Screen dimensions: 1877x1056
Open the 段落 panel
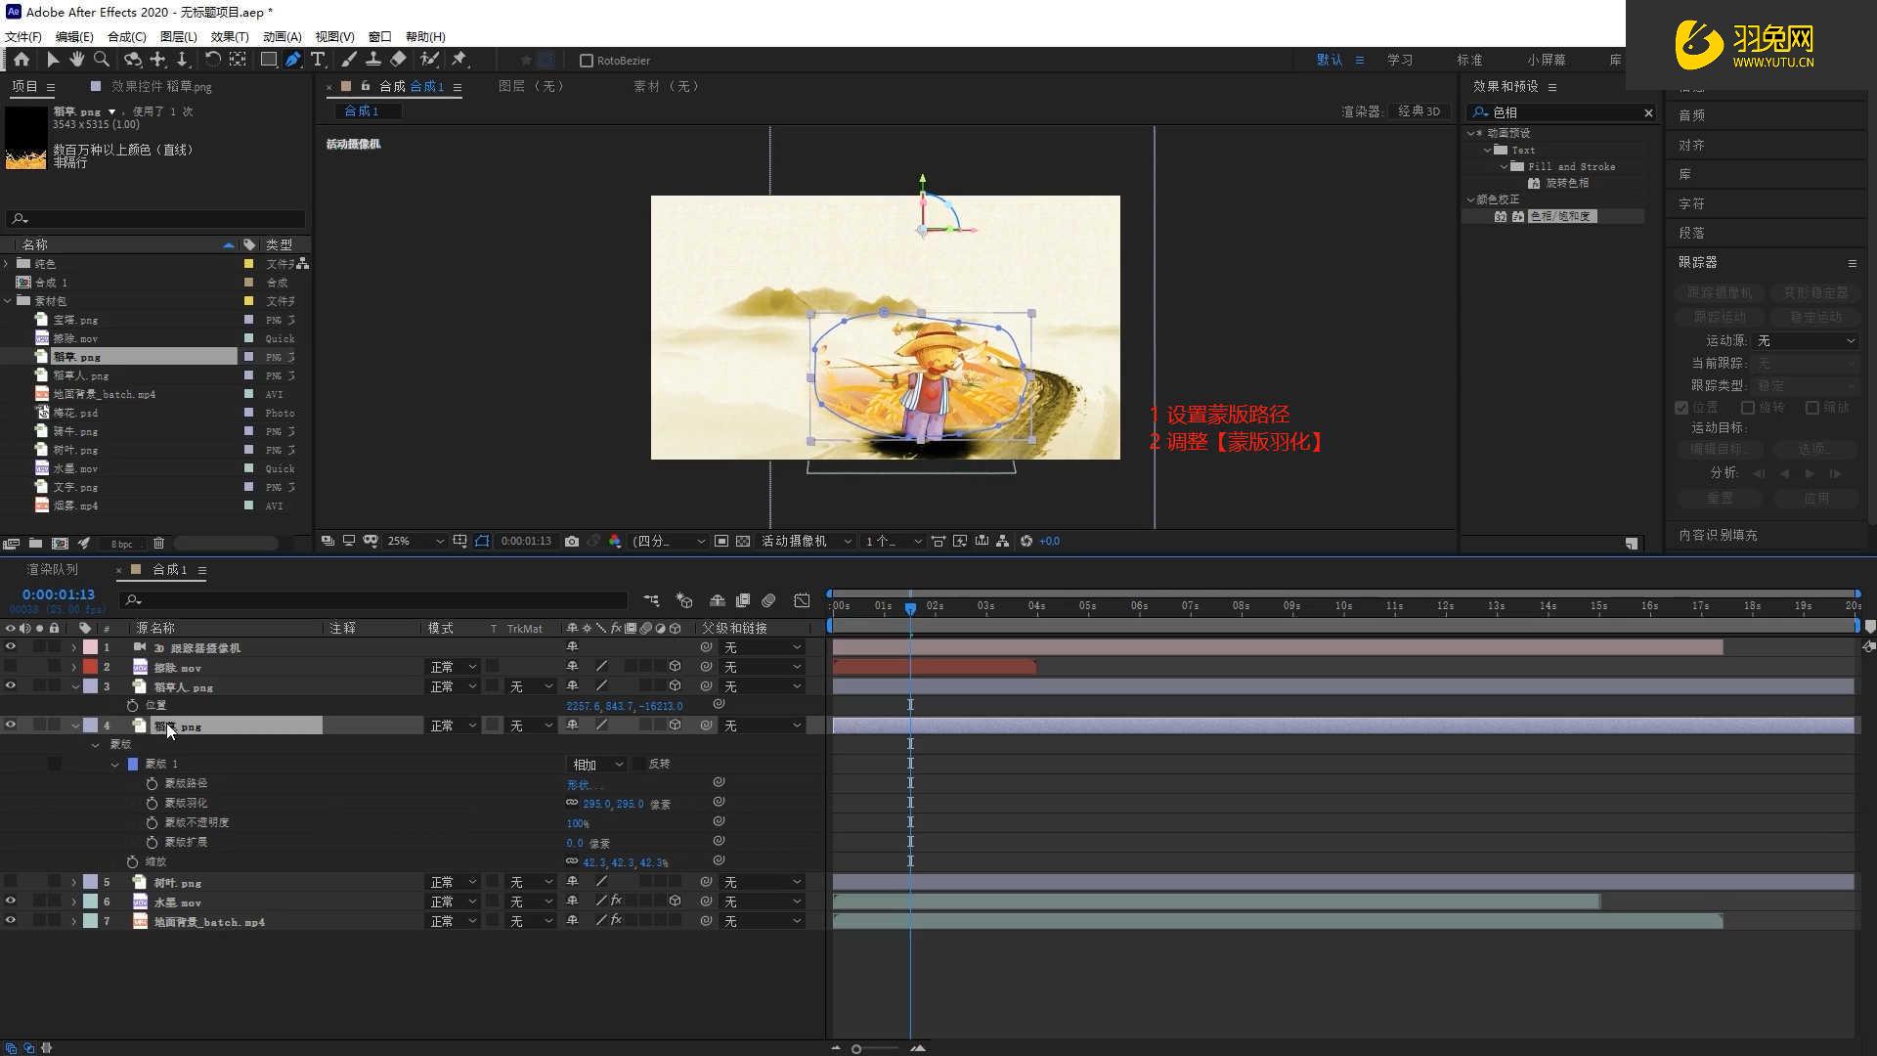click(x=1691, y=233)
